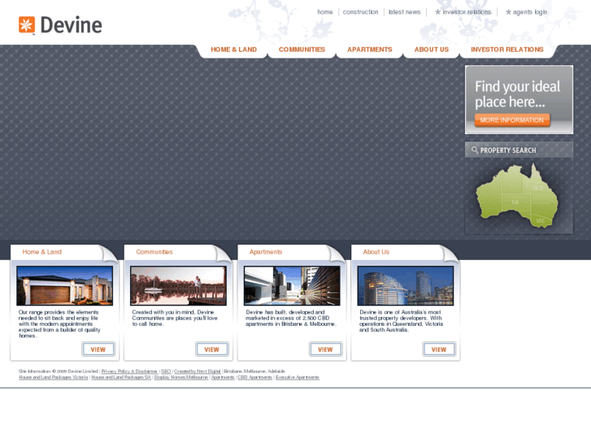
Task: Open House and Land Packages SA link
Action: tap(121, 377)
